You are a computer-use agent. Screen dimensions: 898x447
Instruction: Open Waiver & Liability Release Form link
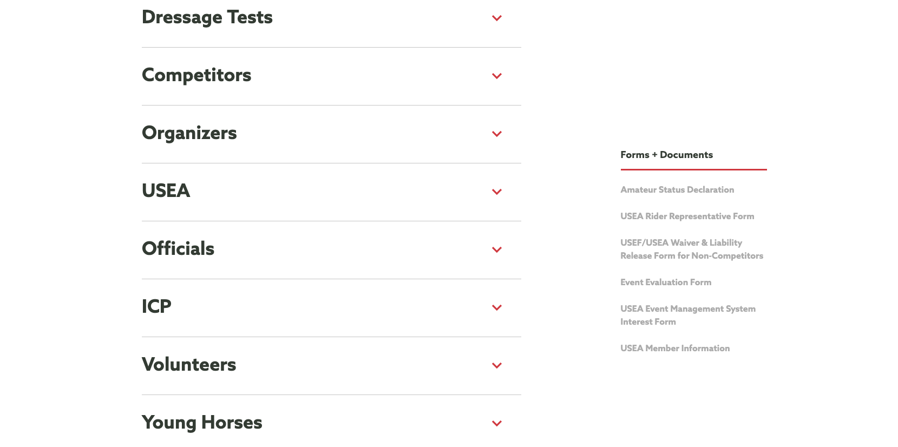tap(691, 249)
